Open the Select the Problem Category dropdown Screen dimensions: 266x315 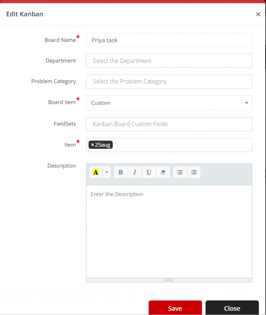[x=169, y=81]
